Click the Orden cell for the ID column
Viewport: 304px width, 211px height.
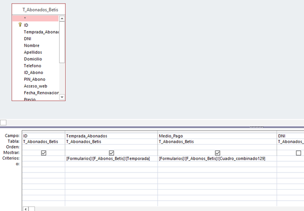coord(44,147)
